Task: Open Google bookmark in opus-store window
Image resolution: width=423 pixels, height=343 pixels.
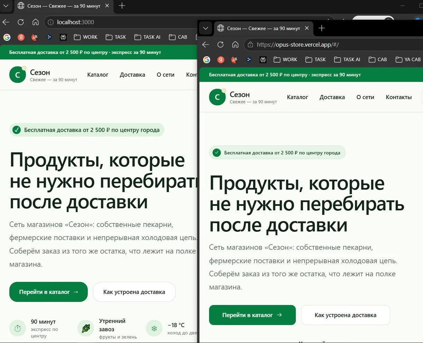Action: pos(207,59)
